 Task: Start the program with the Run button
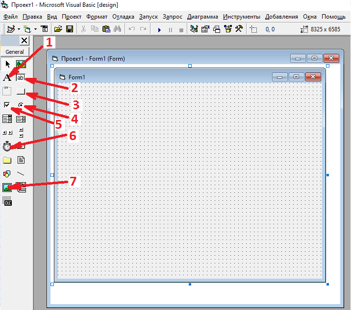(x=159, y=30)
